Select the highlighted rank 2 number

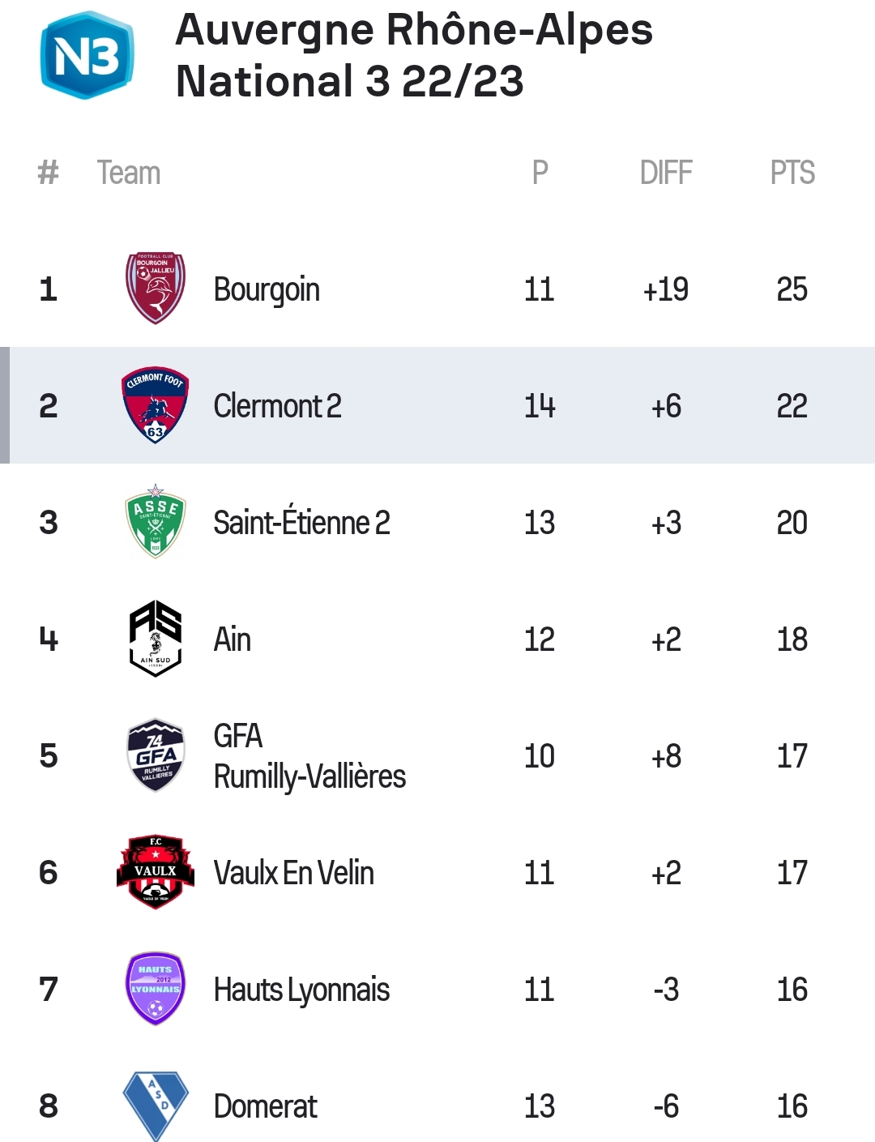coord(49,406)
